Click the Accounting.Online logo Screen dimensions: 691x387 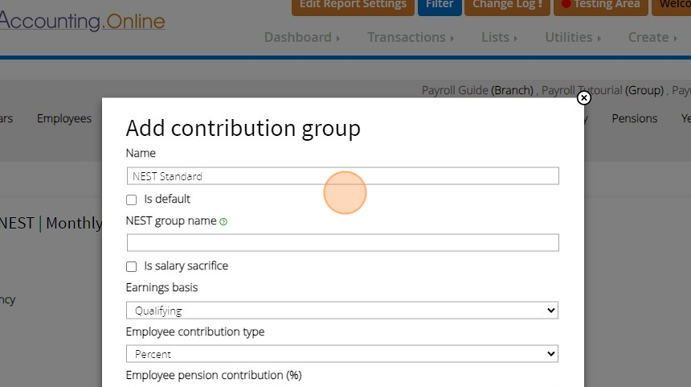pyautogui.click(x=81, y=21)
